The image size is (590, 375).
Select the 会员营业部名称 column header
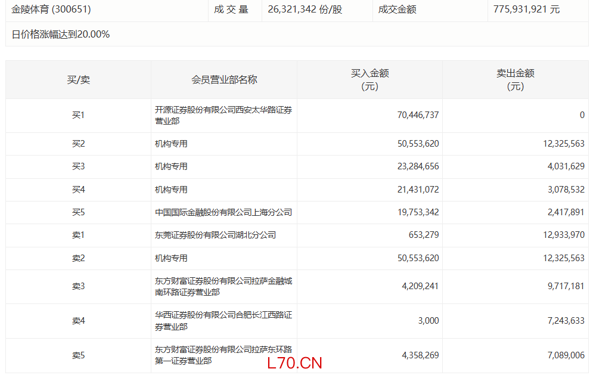(x=224, y=80)
